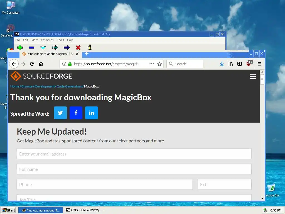Click the yellow Info icon in 7-Zip
The height and width of the screenshot is (214, 285).
(90, 47)
